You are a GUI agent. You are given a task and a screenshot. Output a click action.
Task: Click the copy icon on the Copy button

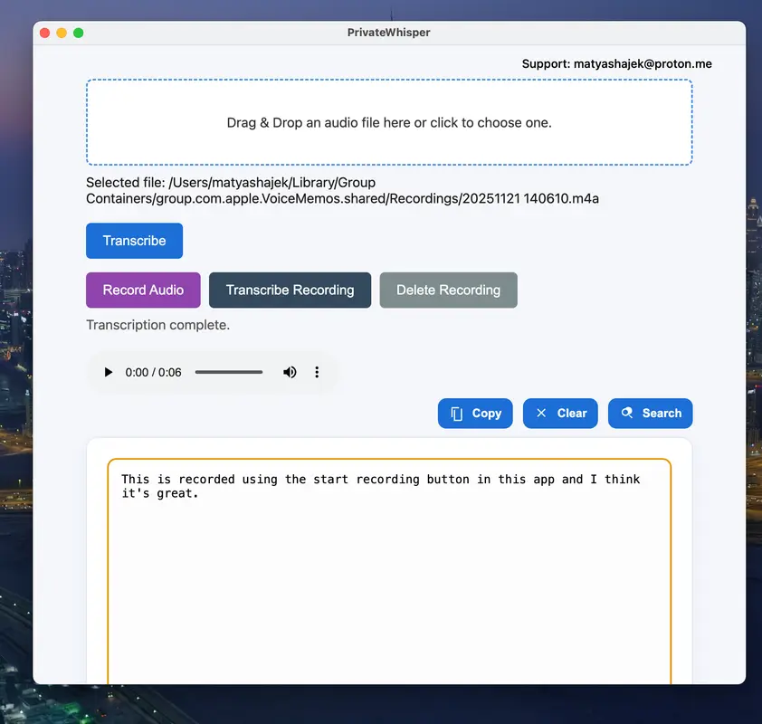(x=455, y=414)
